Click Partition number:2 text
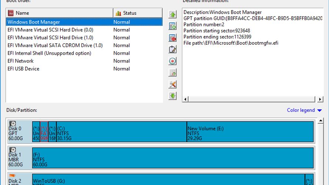 click(204, 24)
